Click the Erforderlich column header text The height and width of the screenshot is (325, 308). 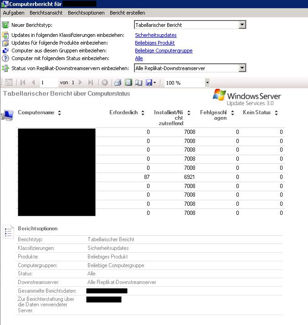pyautogui.click(x=123, y=112)
